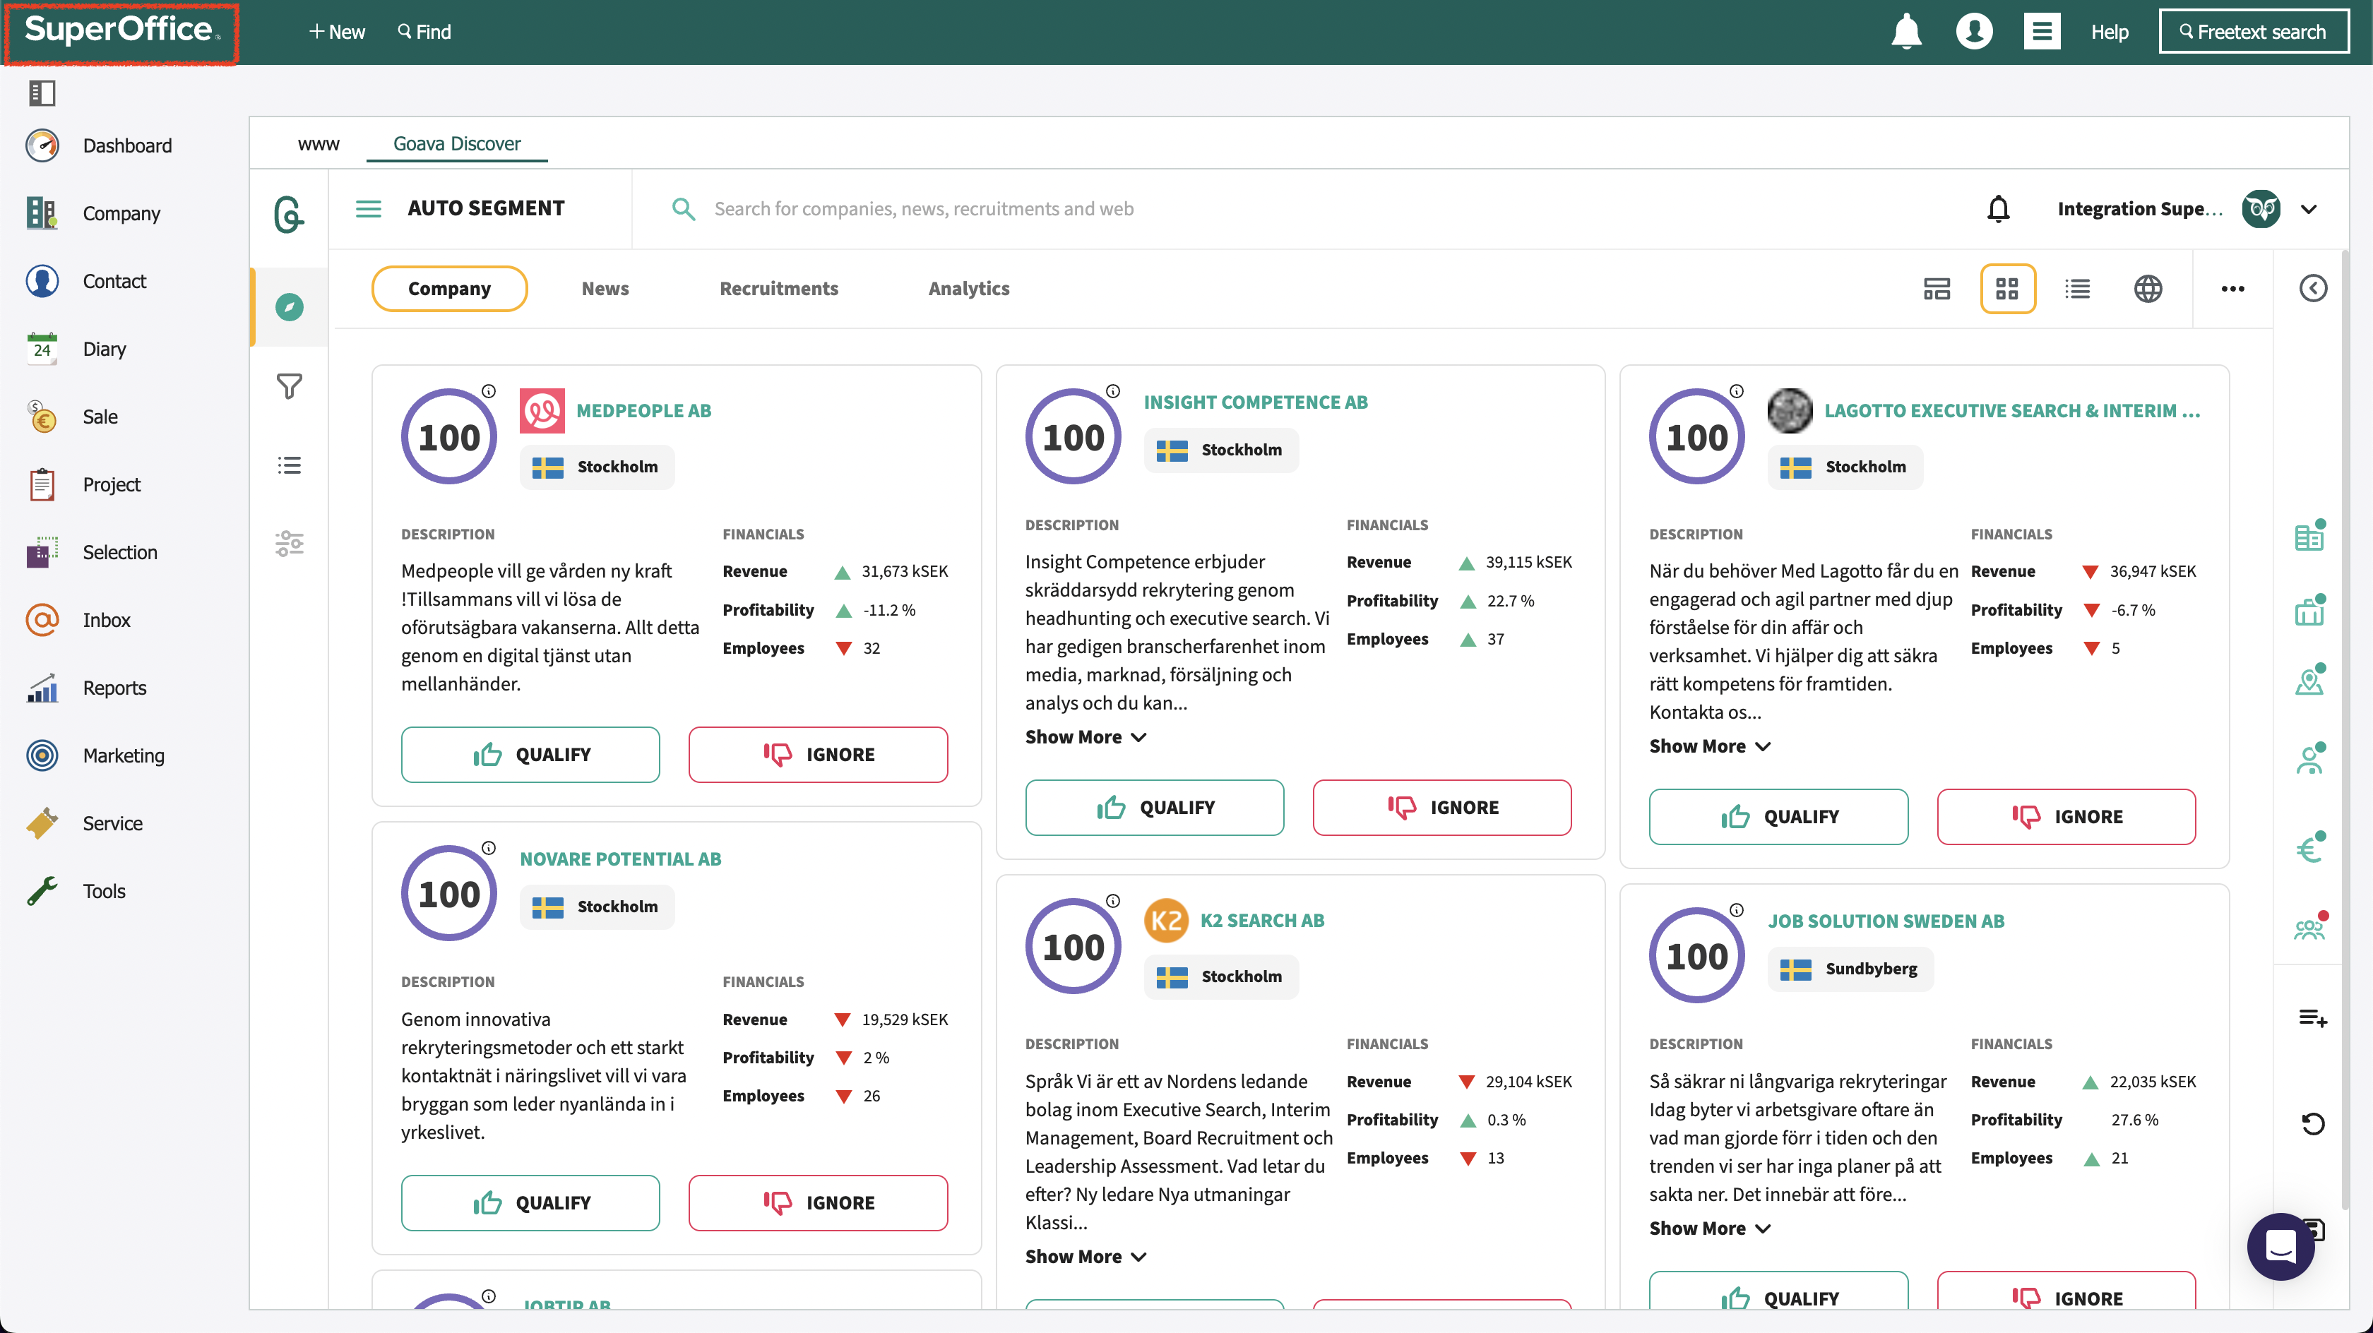Expand Show More on Job Solution Sweden AB
The height and width of the screenshot is (1333, 2373).
1710,1228
